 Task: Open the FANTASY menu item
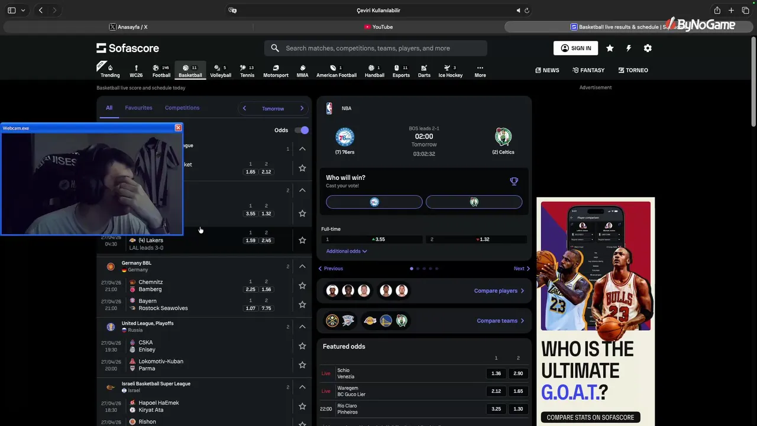pyautogui.click(x=588, y=70)
